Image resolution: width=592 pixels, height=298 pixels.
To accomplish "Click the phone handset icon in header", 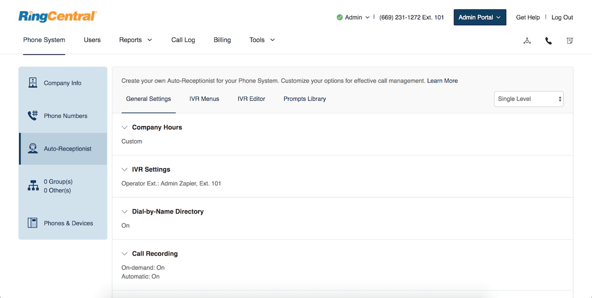I will pos(549,41).
